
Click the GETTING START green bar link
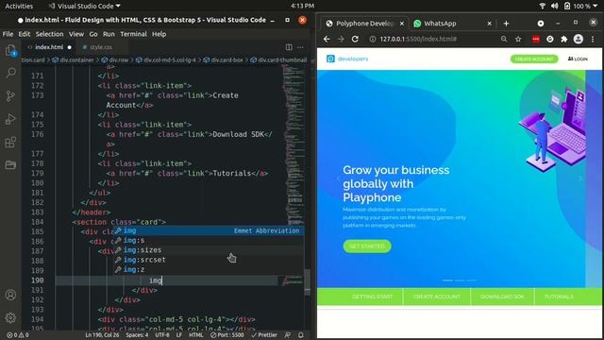(x=372, y=297)
